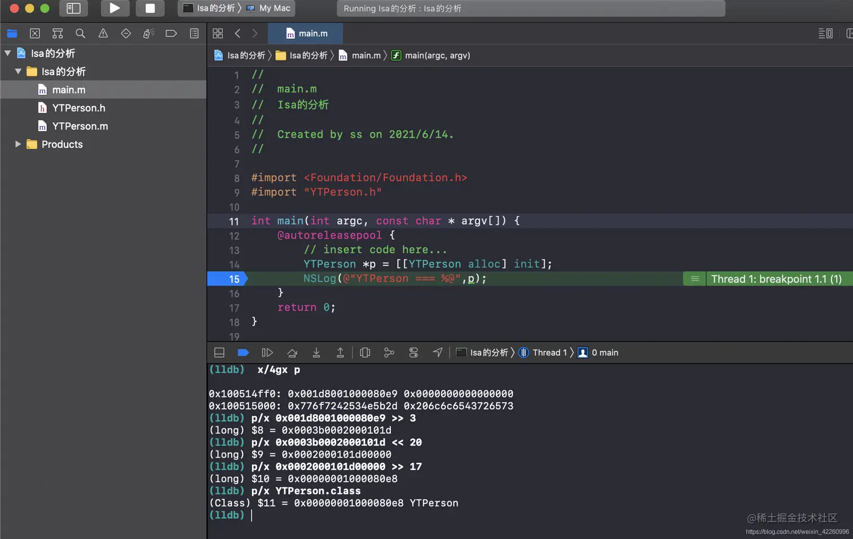
Task: Open the Source Control navigator
Action: pyautogui.click(x=34, y=33)
